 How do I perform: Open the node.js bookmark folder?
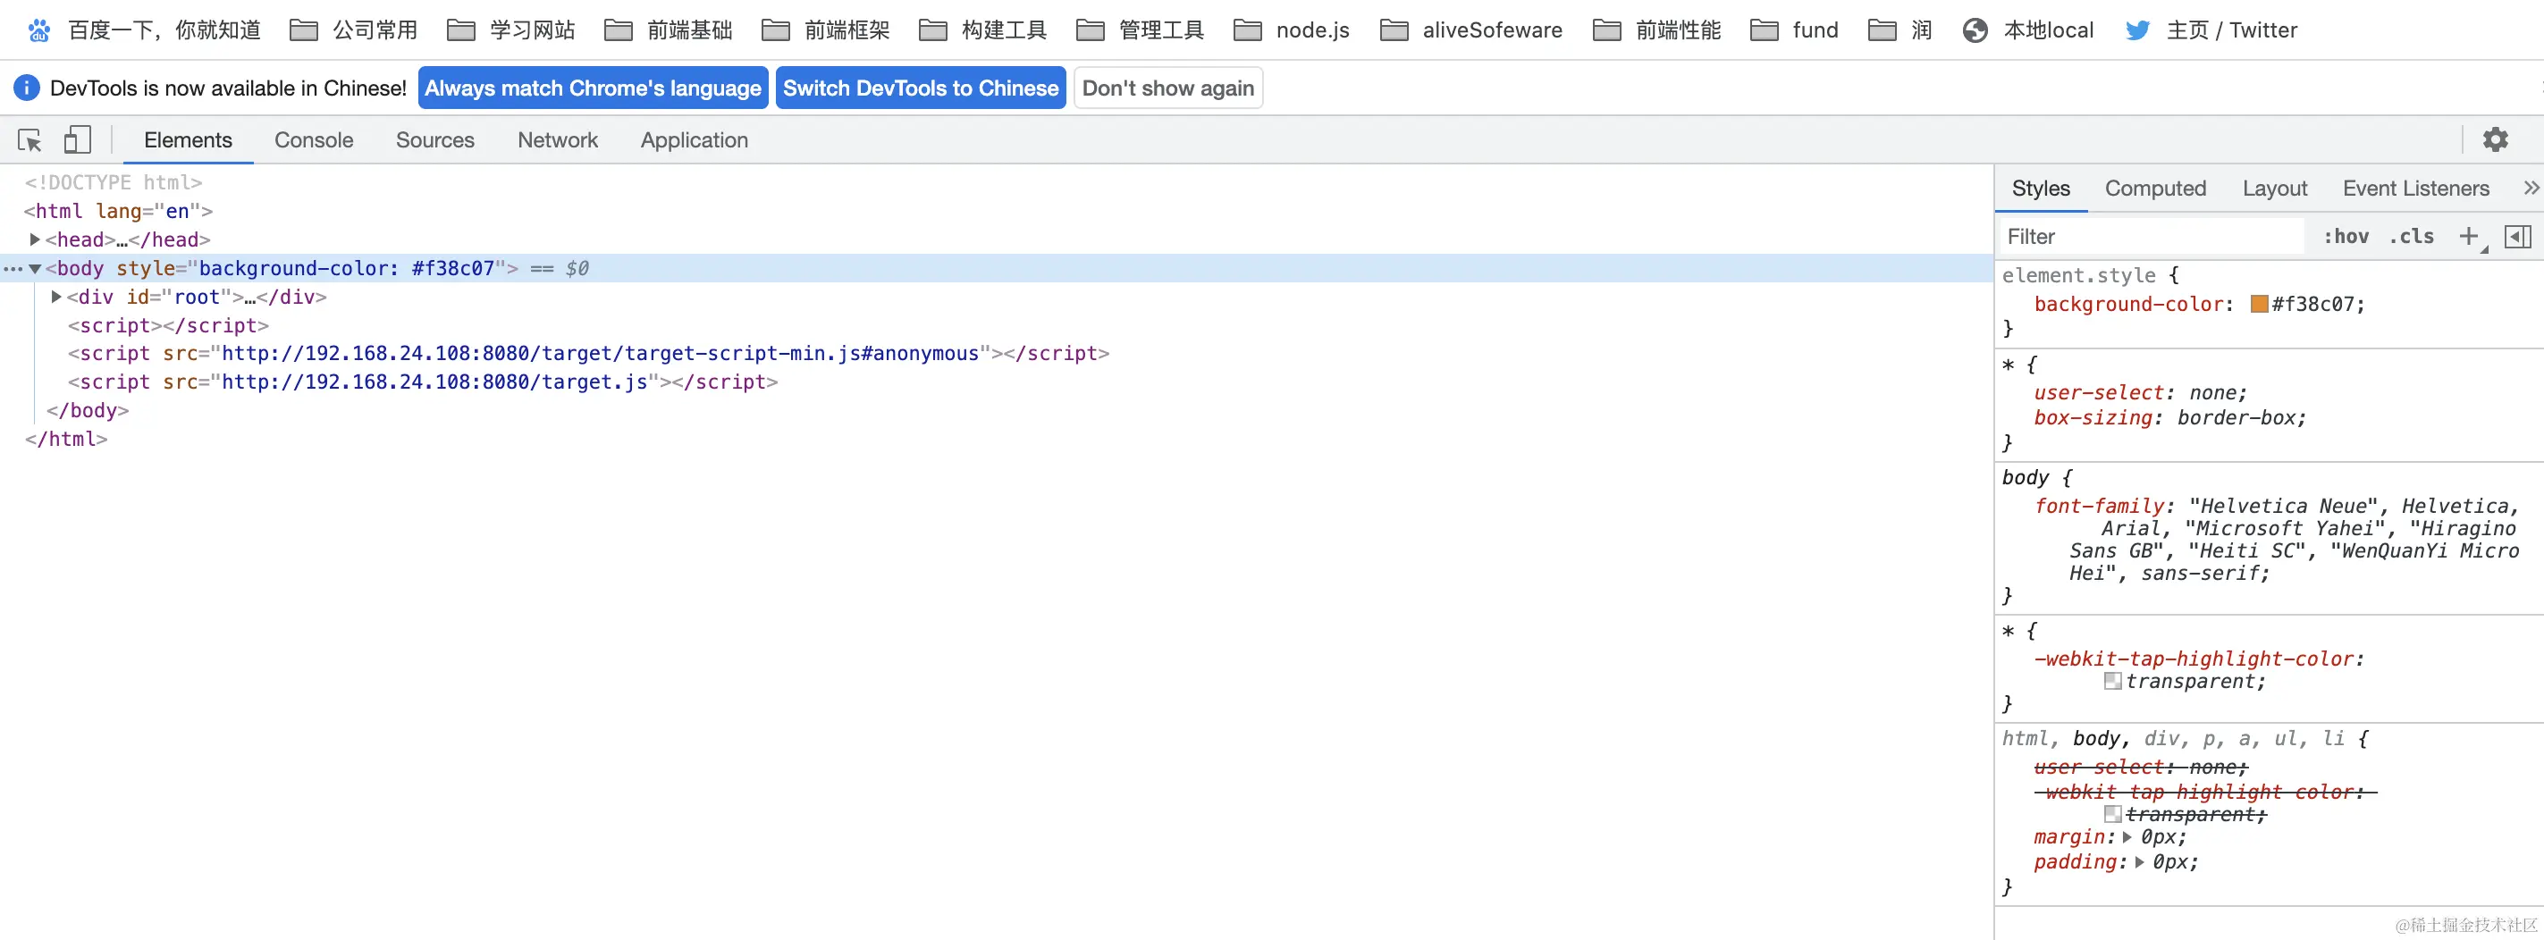pyautogui.click(x=1291, y=29)
